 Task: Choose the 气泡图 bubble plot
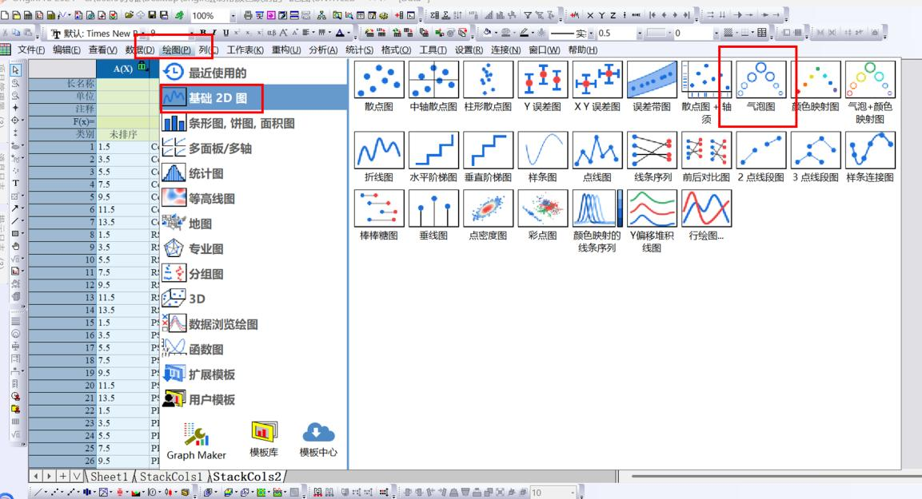[761, 80]
